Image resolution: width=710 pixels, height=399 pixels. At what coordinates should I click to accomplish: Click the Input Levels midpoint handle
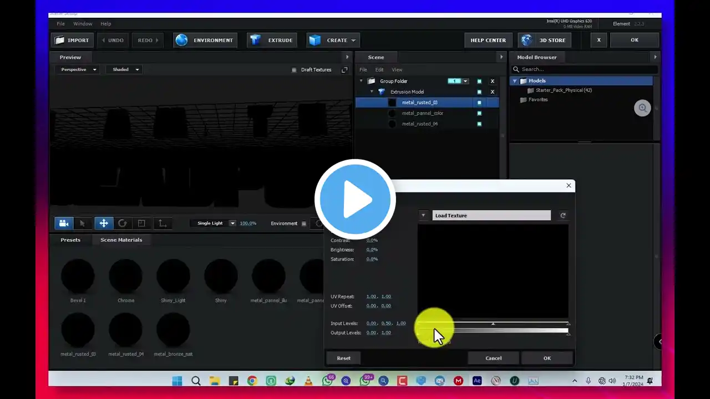click(x=493, y=324)
